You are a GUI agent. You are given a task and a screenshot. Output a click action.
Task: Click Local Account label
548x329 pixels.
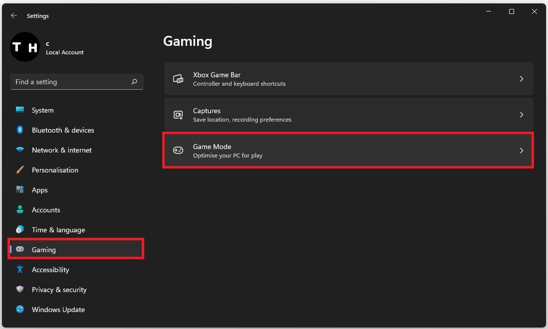point(65,52)
